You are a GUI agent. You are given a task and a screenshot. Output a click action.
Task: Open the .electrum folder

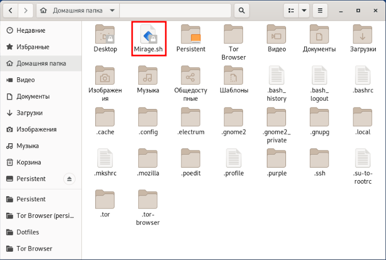191,118
